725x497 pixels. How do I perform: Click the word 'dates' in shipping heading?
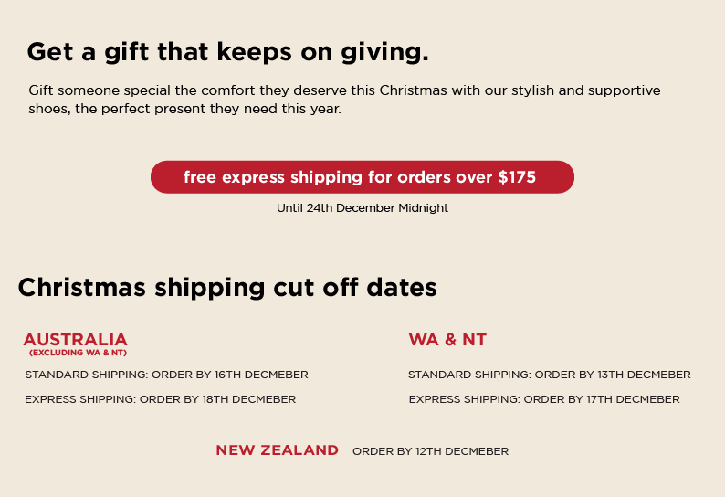point(402,288)
